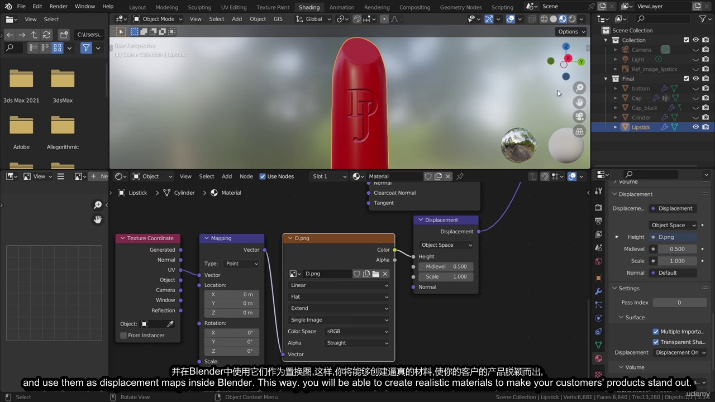Click Pass Index field
Image resolution: width=715 pixels, height=402 pixels.
pos(679,303)
